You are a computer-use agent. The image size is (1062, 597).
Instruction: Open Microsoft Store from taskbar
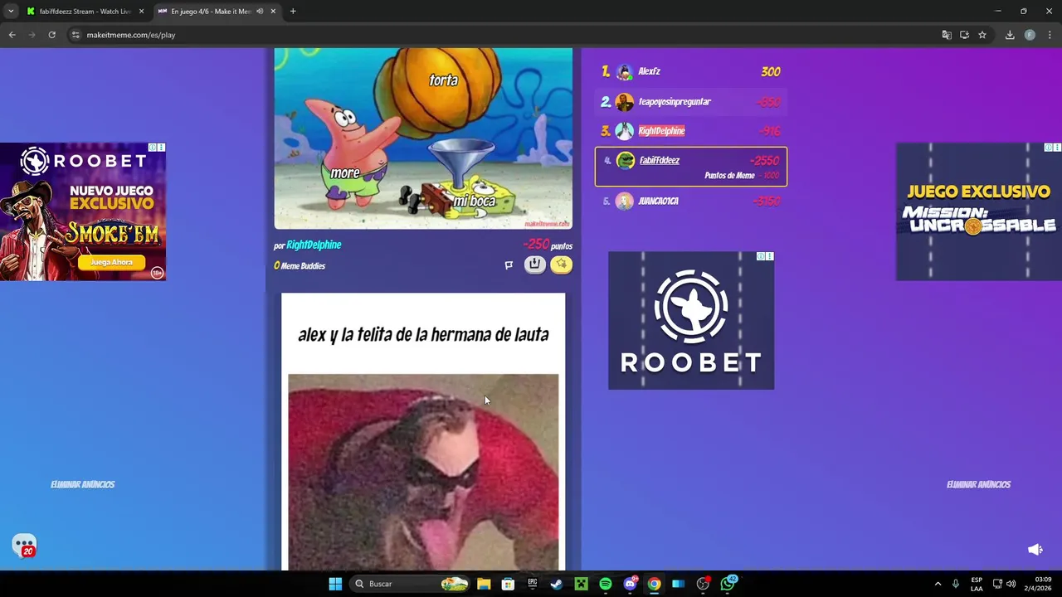tap(508, 584)
